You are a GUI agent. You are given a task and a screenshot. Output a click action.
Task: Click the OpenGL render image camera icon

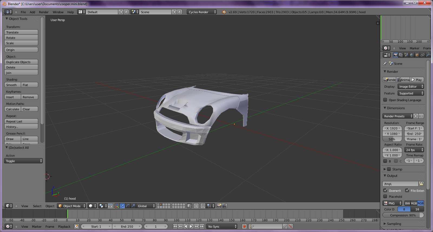(219, 206)
